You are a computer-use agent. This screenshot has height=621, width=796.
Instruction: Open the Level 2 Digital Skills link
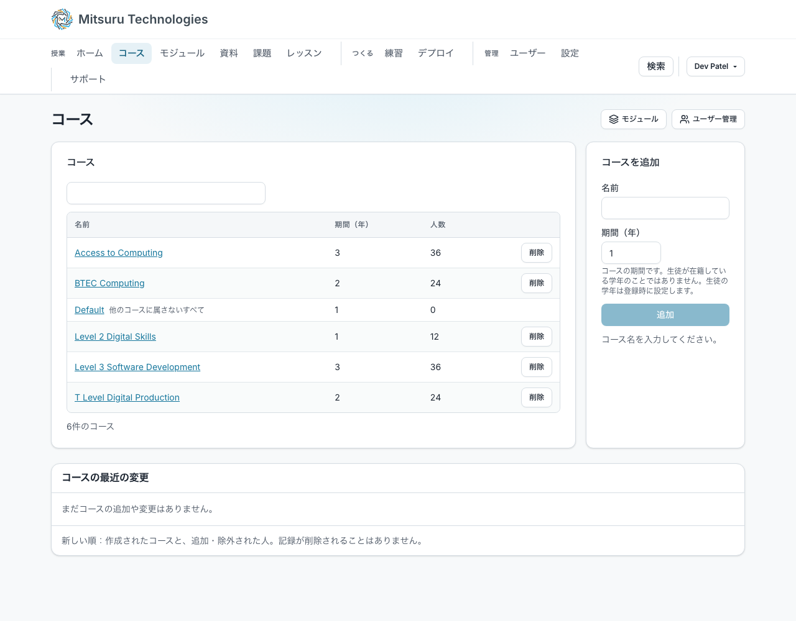pyautogui.click(x=115, y=337)
